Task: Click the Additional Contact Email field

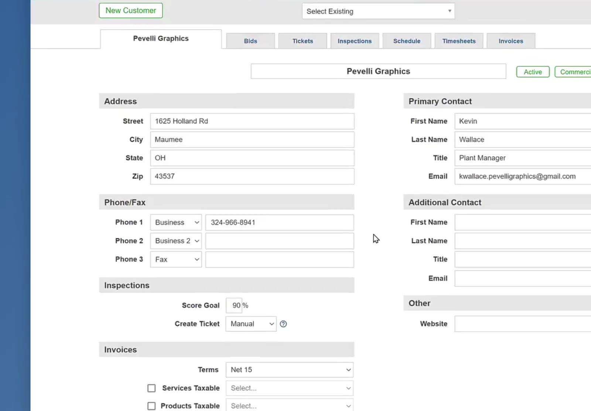Action: coord(523,279)
